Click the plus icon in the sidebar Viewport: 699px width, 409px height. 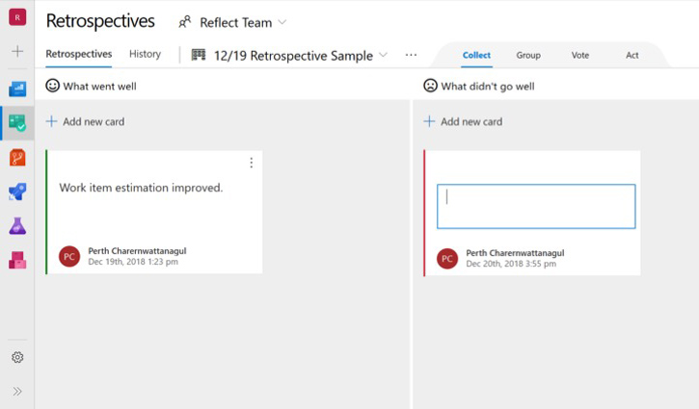[17, 51]
